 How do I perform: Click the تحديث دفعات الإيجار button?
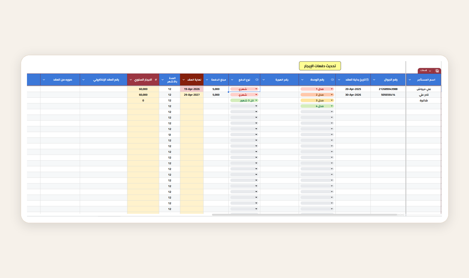coord(320,66)
